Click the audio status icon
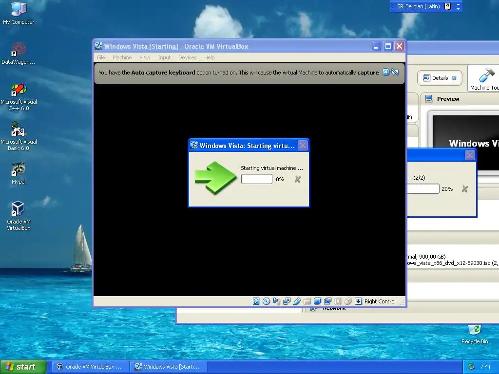499x374 pixels. click(277, 301)
